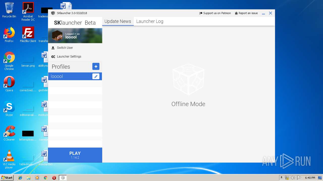323x181 pixels.
Task: Click the Patreon logo icon
Action: [201, 13]
